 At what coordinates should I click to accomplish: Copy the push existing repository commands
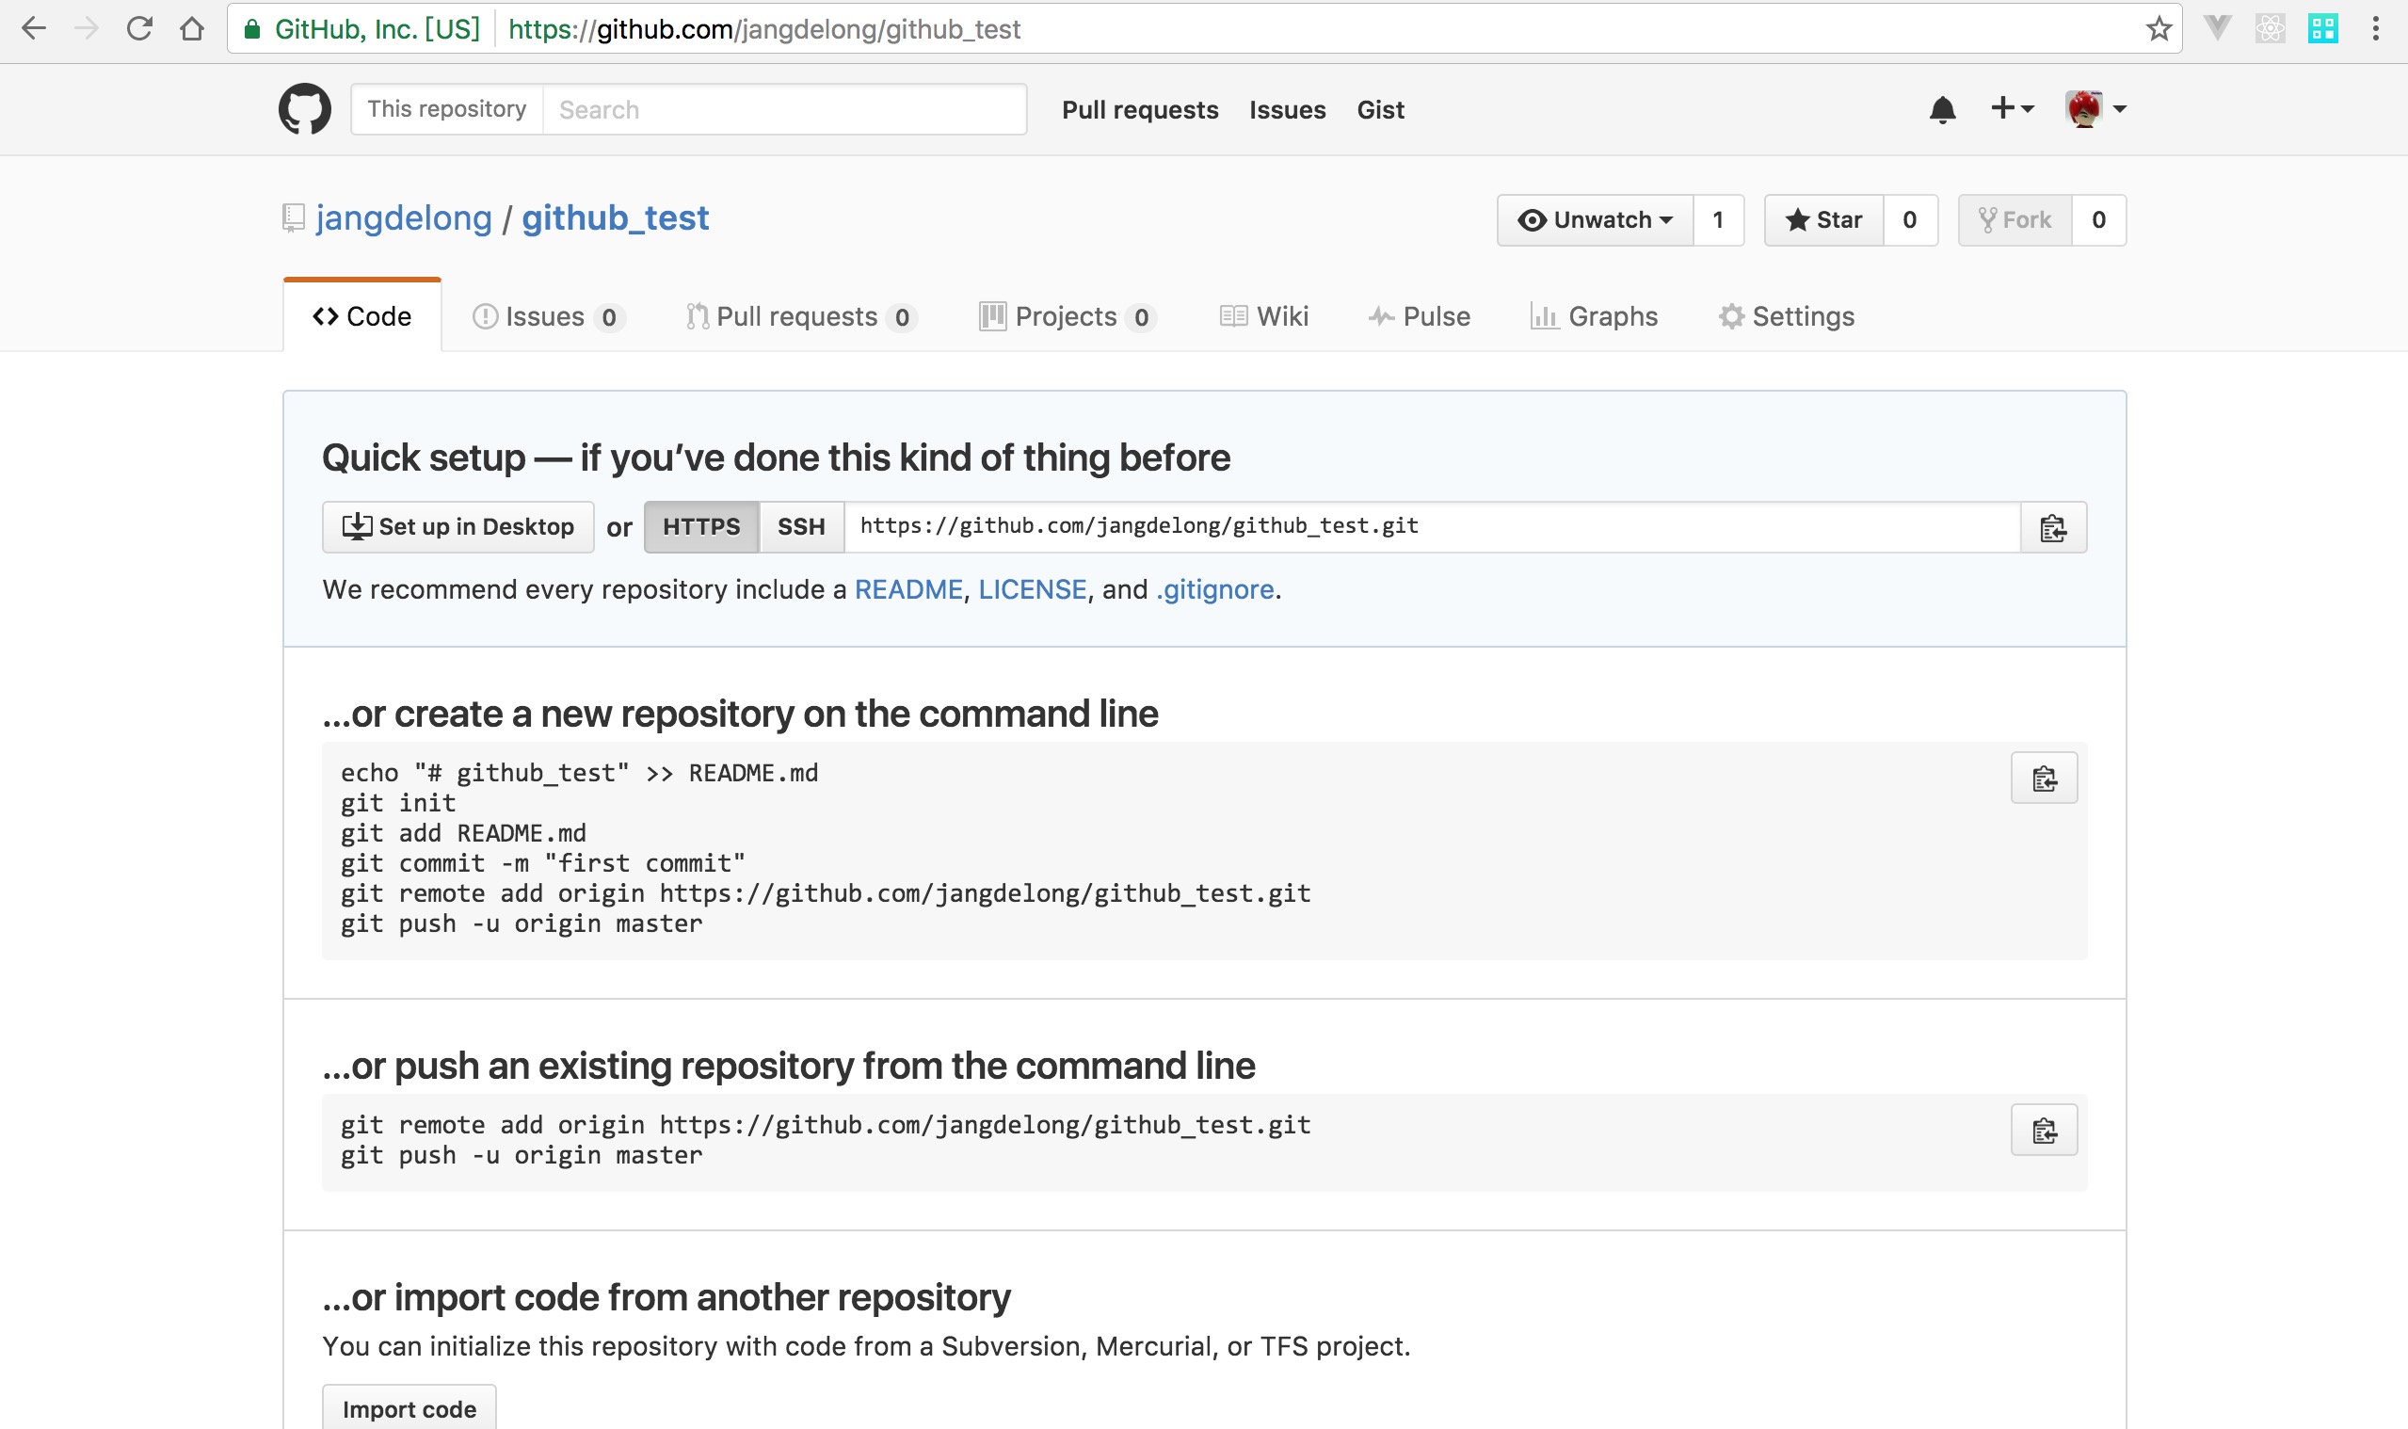(2044, 1130)
